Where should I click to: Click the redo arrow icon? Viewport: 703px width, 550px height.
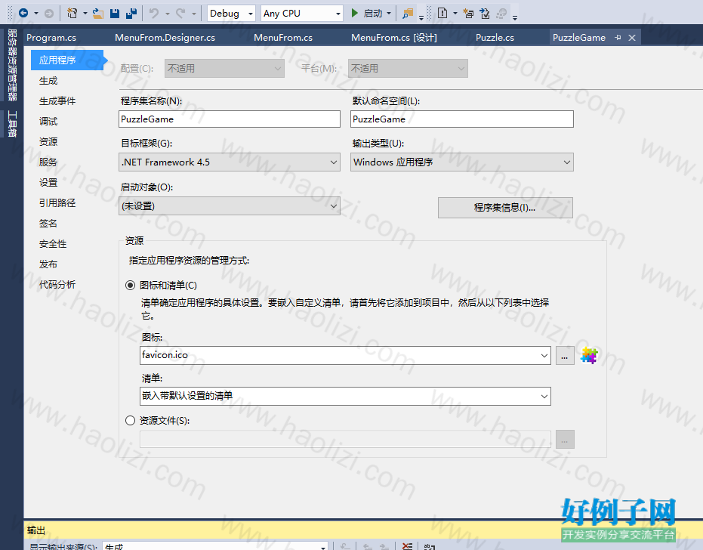[x=180, y=14]
